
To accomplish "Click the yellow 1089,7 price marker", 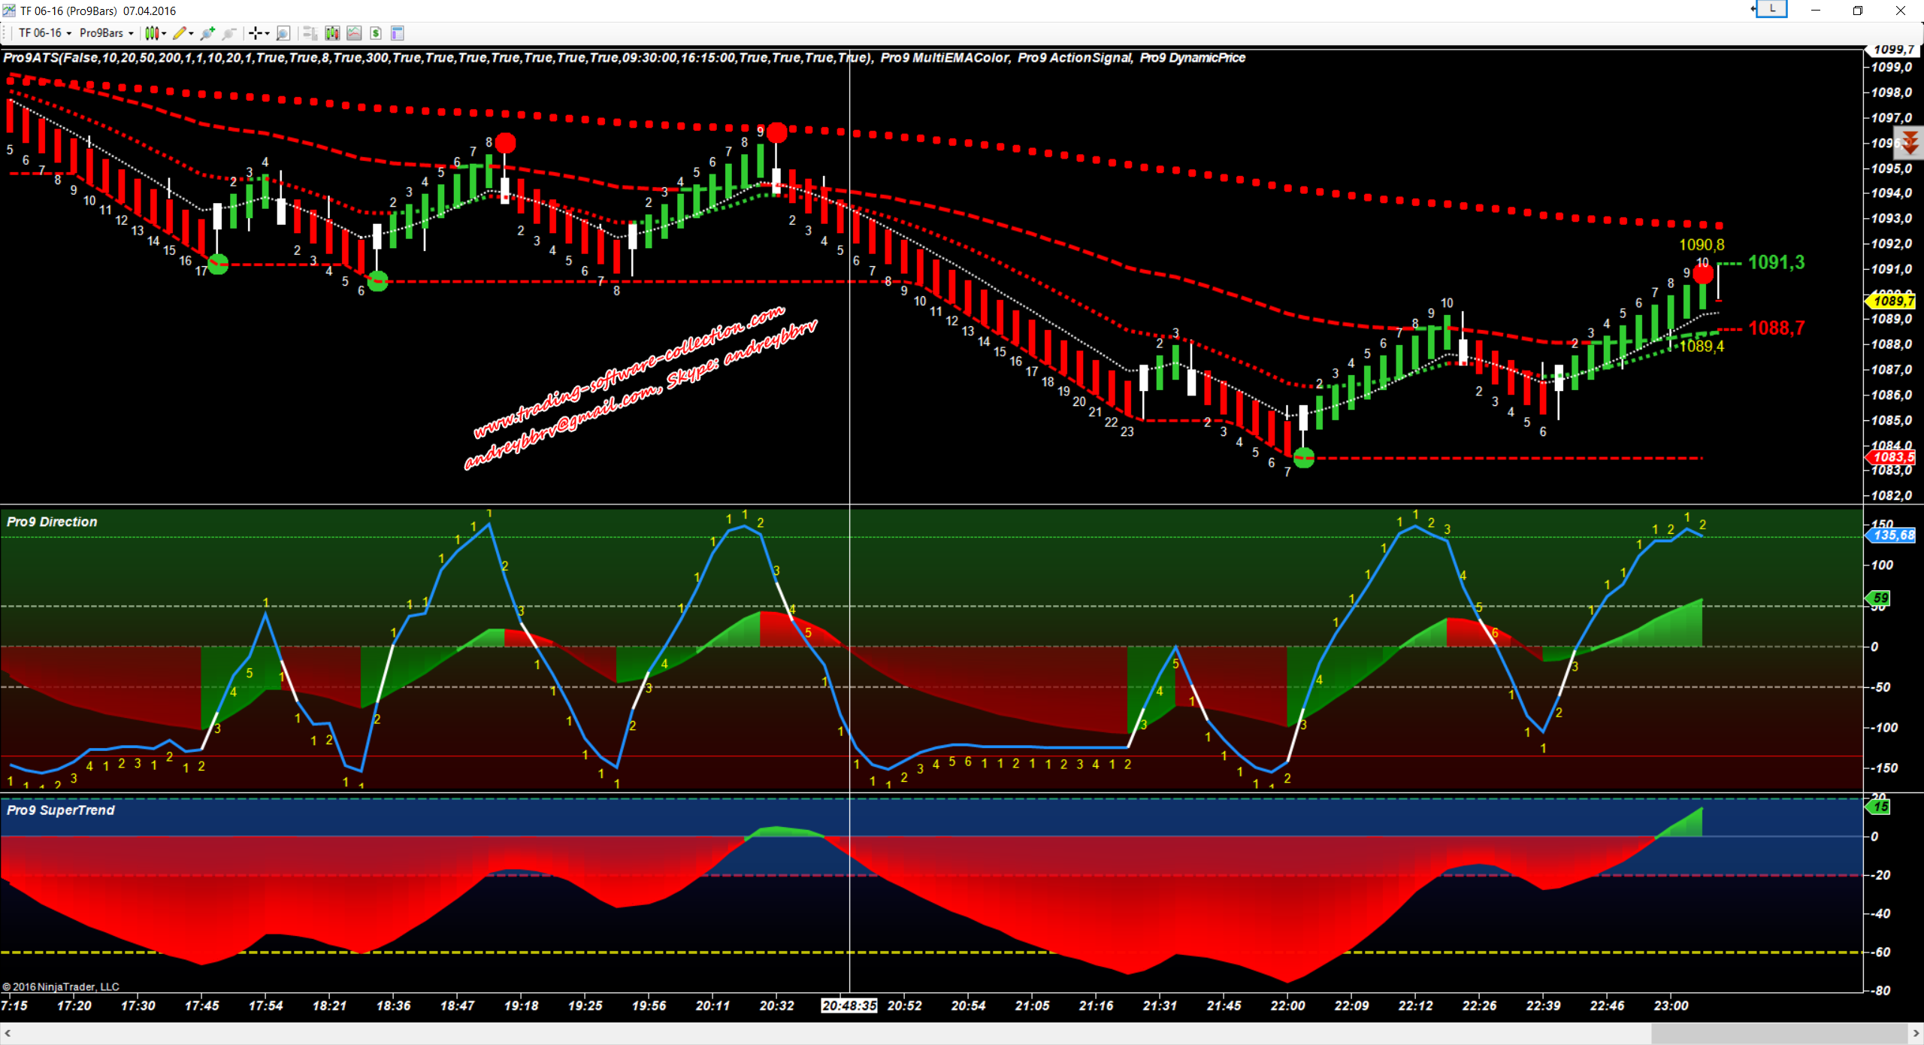I will pyautogui.click(x=1892, y=301).
